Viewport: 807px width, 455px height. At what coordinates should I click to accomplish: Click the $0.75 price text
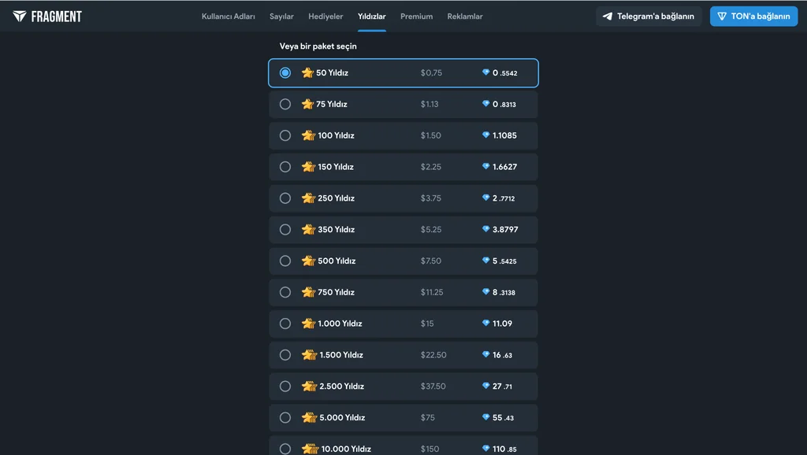[x=431, y=73]
